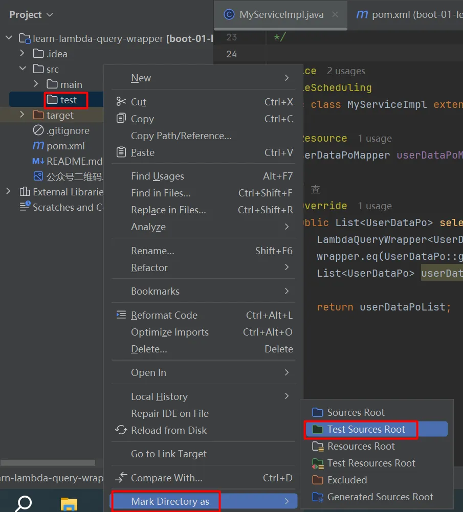This screenshot has height=512, width=463.
Task: Expand the target folder
Action: tap(22, 115)
